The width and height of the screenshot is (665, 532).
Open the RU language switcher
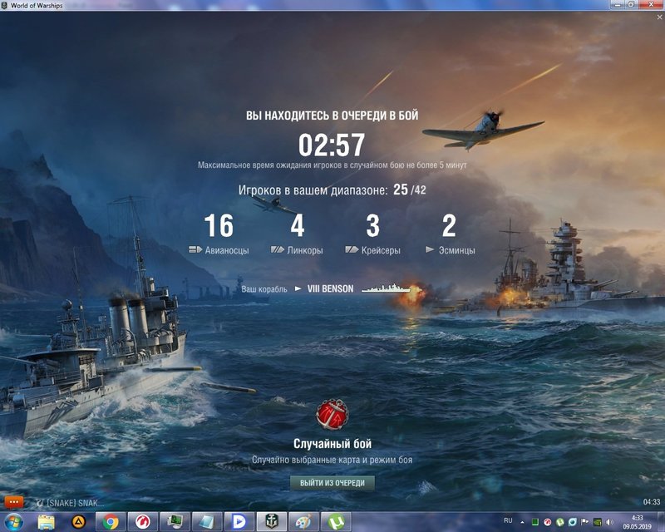(508, 520)
